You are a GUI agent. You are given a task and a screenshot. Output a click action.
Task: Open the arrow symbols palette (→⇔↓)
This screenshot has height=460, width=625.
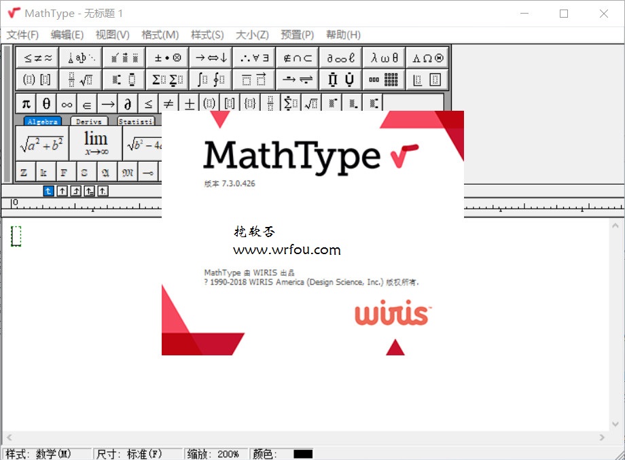[211, 58]
